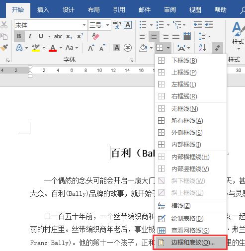Select 外侧框线(S) menu item

pos(191,133)
